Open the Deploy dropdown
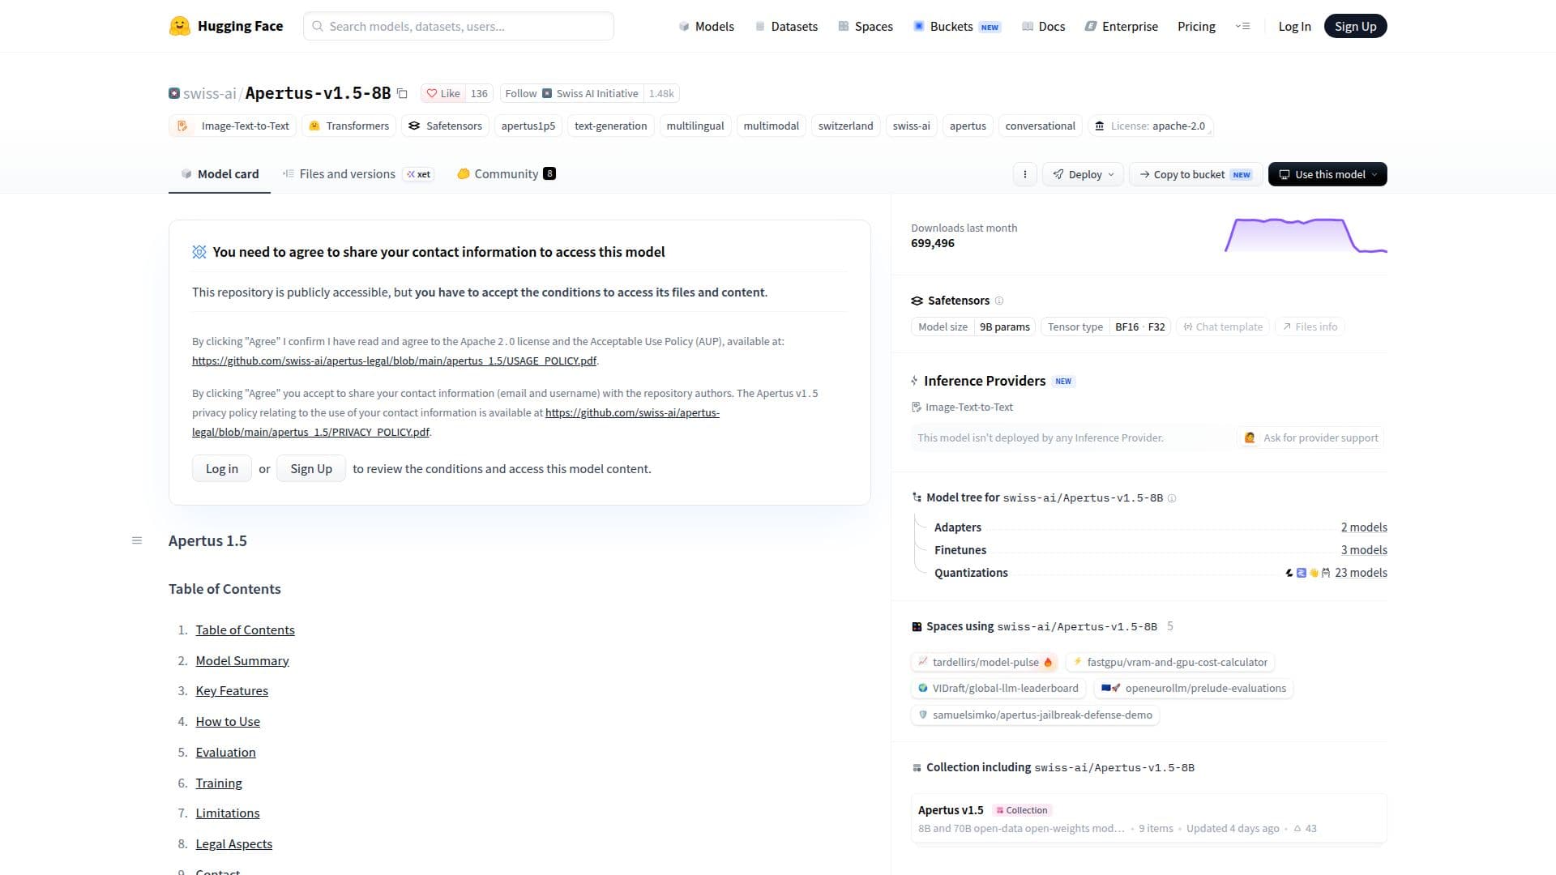 pyautogui.click(x=1083, y=174)
